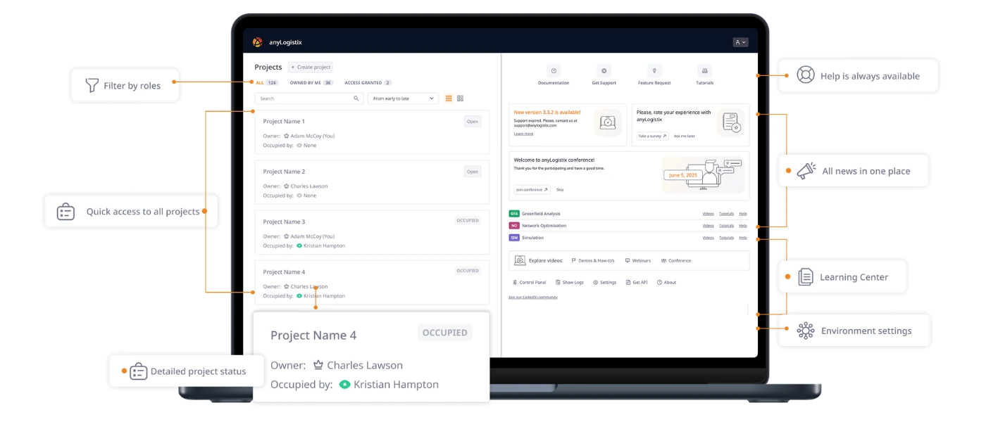
Task: Switch projects to grid view
Action: 460,98
